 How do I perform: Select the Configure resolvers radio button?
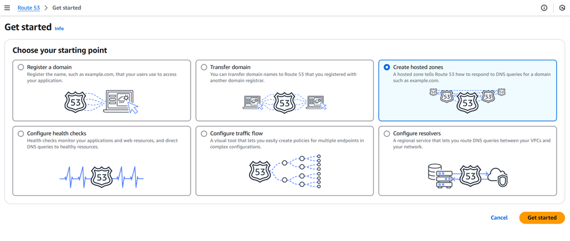coord(387,133)
